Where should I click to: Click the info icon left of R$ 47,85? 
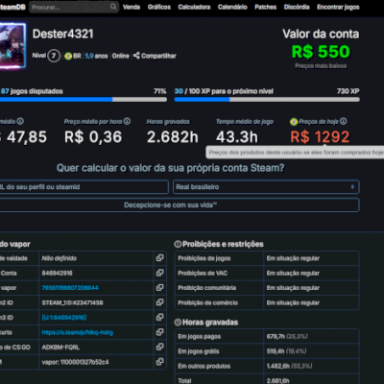(20, 121)
